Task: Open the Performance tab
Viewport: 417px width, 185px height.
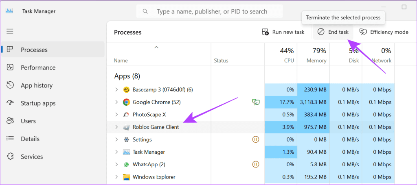Action: [38, 67]
